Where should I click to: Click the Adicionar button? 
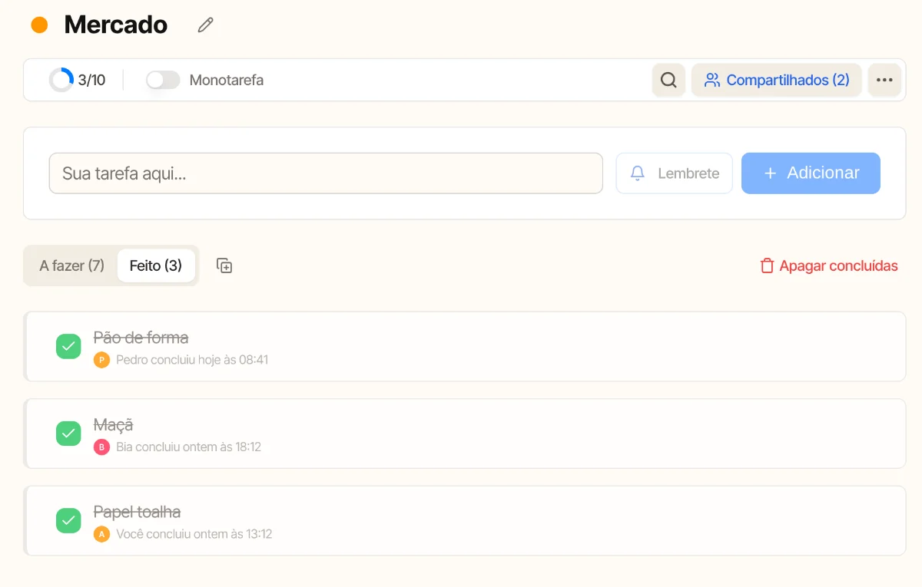[x=811, y=173]
